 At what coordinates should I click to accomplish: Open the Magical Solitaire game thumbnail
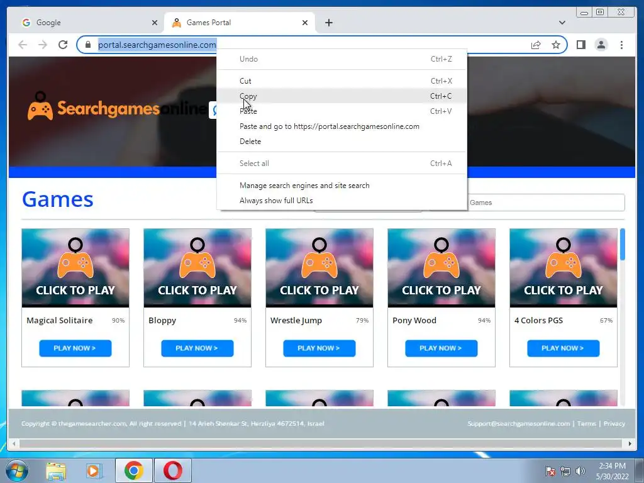75,268
